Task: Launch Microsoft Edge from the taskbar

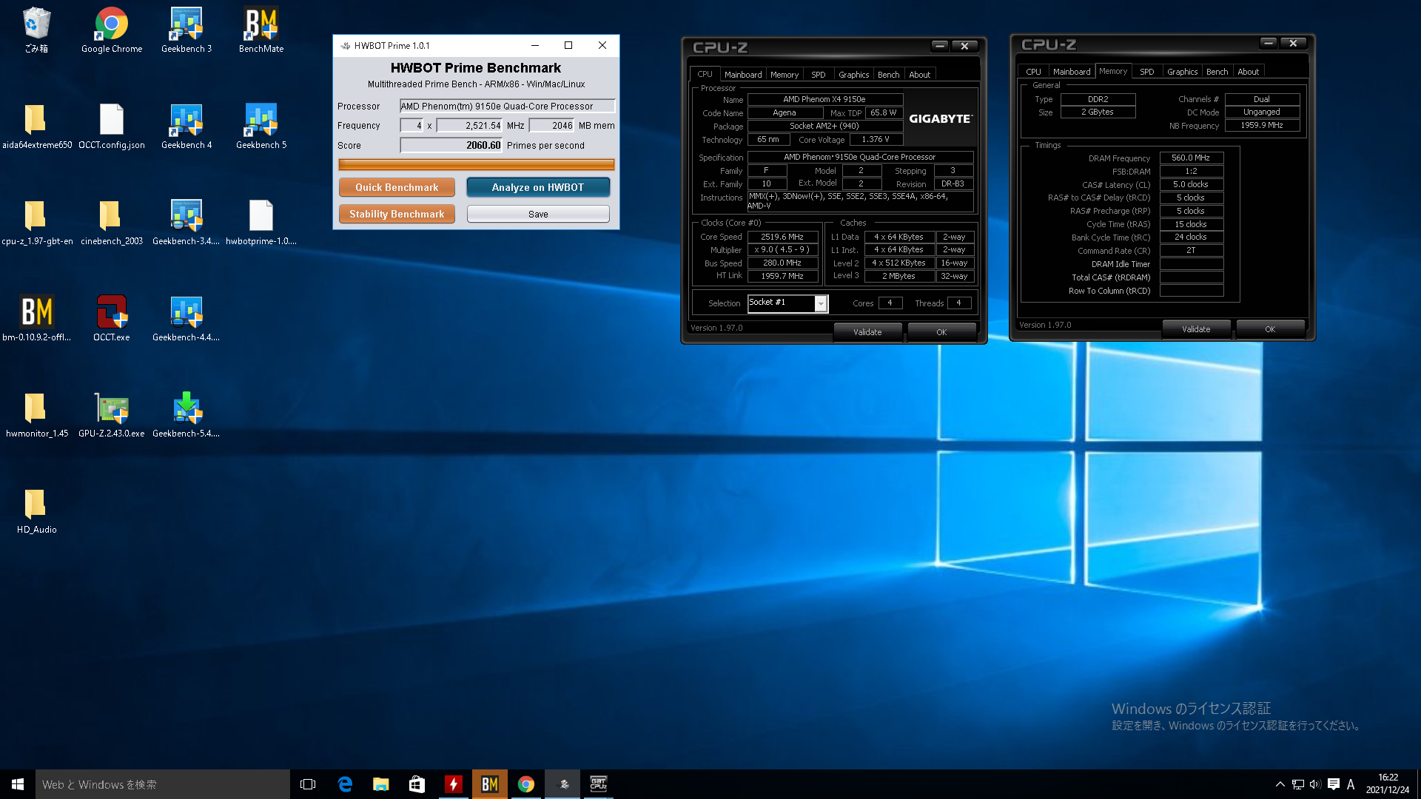Action: [345, 784]
